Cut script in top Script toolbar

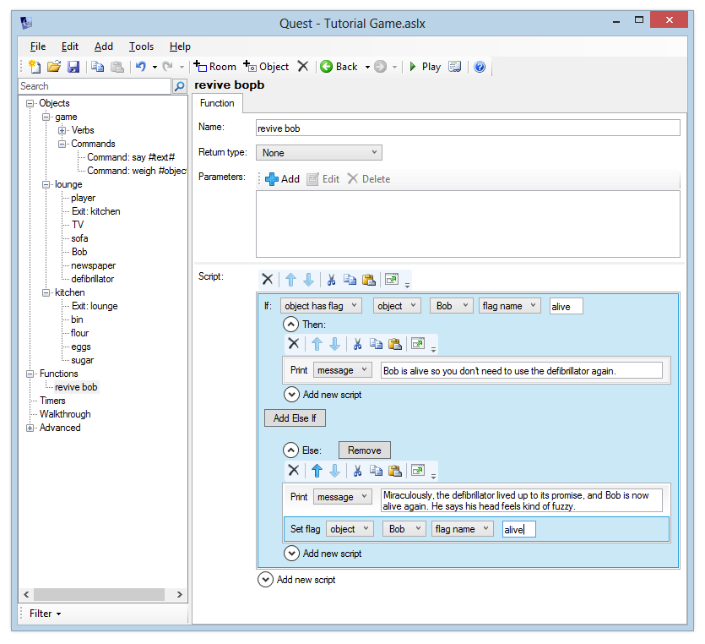pos(331,280)
